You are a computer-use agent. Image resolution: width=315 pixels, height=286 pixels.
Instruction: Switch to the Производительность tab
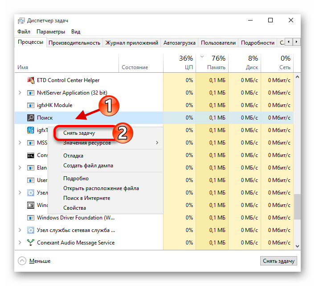pyautogui.click(x=74, y=43)
